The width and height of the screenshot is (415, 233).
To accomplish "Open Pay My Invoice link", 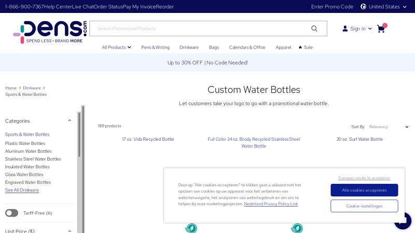I will click(x=139, y=7).
